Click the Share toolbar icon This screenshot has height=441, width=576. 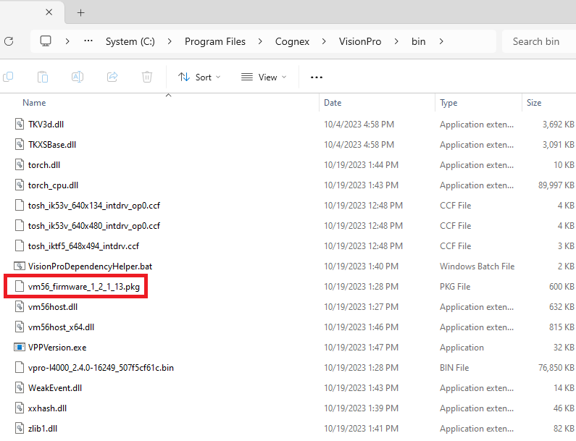coord(112,77)
